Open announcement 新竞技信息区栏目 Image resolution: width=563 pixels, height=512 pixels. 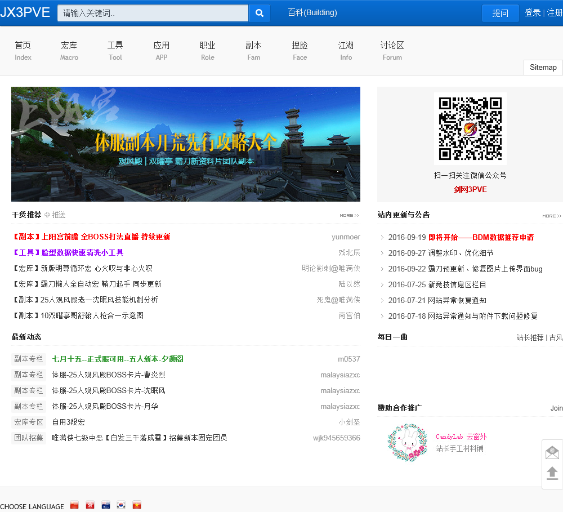point(457,284)
